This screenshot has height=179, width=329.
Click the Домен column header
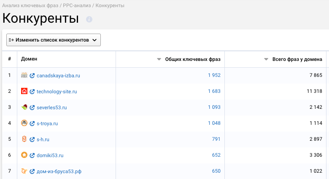click(x=29, y=59)
